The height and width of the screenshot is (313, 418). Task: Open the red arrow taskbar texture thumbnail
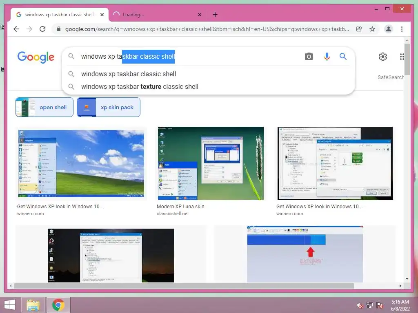(305, 254)
